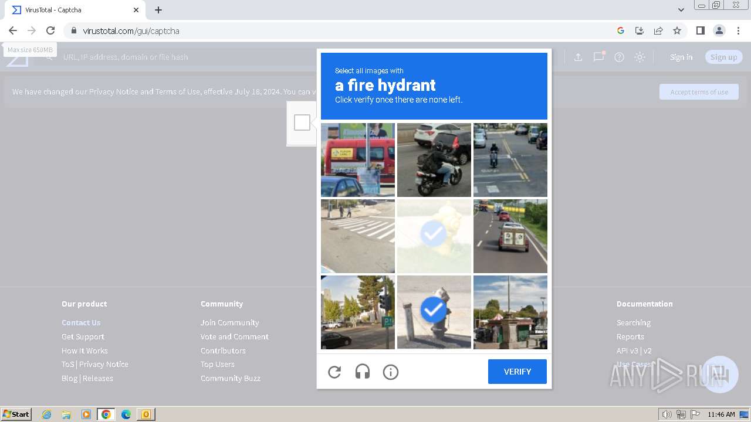Close the VirusTotal Captcha tab
This screenshot has width=751, height=422.
tap(136, 10)
